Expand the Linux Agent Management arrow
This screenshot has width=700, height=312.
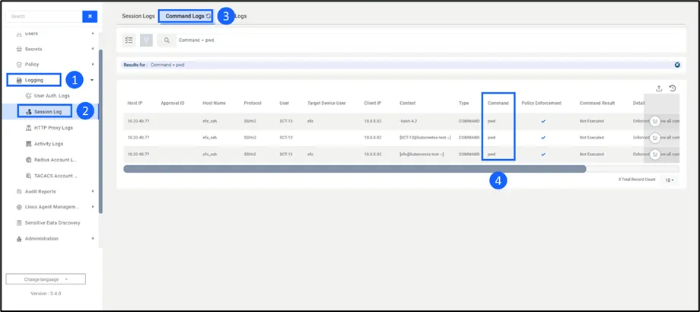(93, 207)
